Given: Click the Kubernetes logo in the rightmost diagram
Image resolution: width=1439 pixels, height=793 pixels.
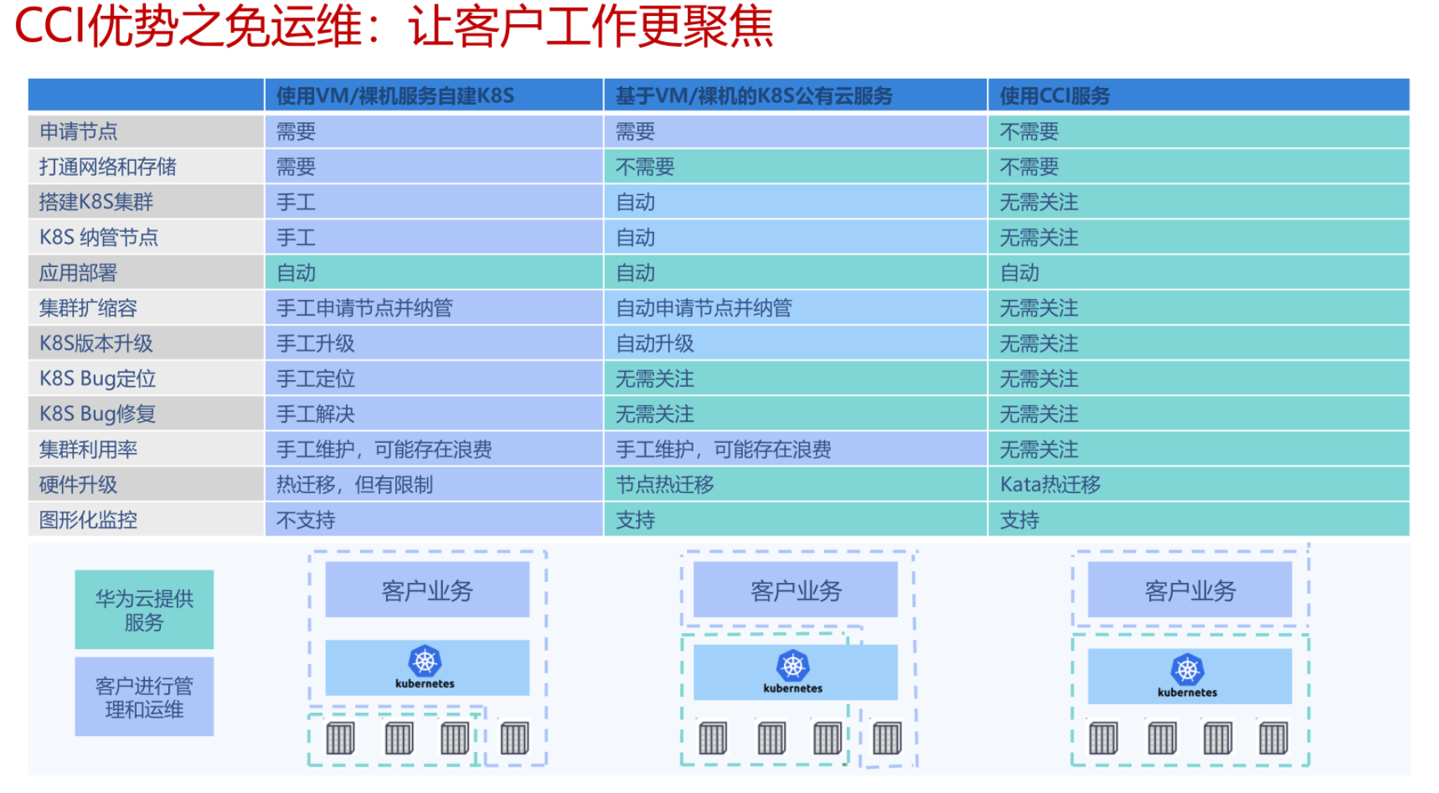Looking at the screenshot, I should pyautogui.click(x=1187, y=676).
